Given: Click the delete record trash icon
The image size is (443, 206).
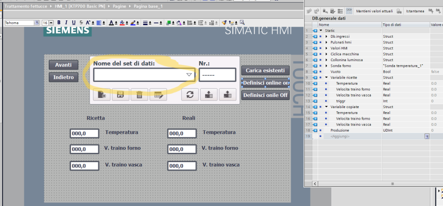Looking at the screenshot, I should point(139,94).
